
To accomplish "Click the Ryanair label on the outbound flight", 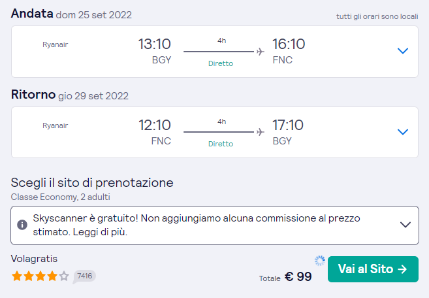I will [55, 44].
